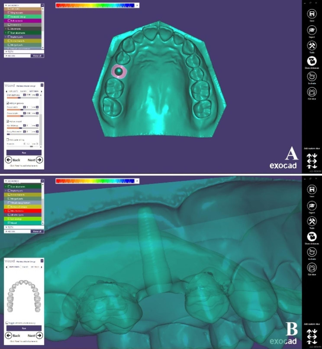Toggle the Lab analogs checkbox in panel B
This screenshot has width=322, height=349.
[9, 219]
